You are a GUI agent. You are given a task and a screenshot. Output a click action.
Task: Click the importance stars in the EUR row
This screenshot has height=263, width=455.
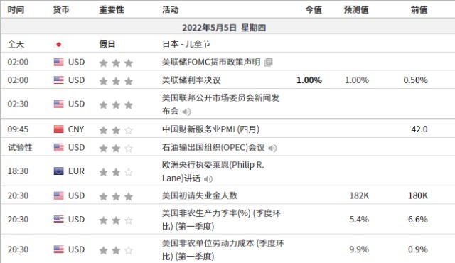point(116,171)
